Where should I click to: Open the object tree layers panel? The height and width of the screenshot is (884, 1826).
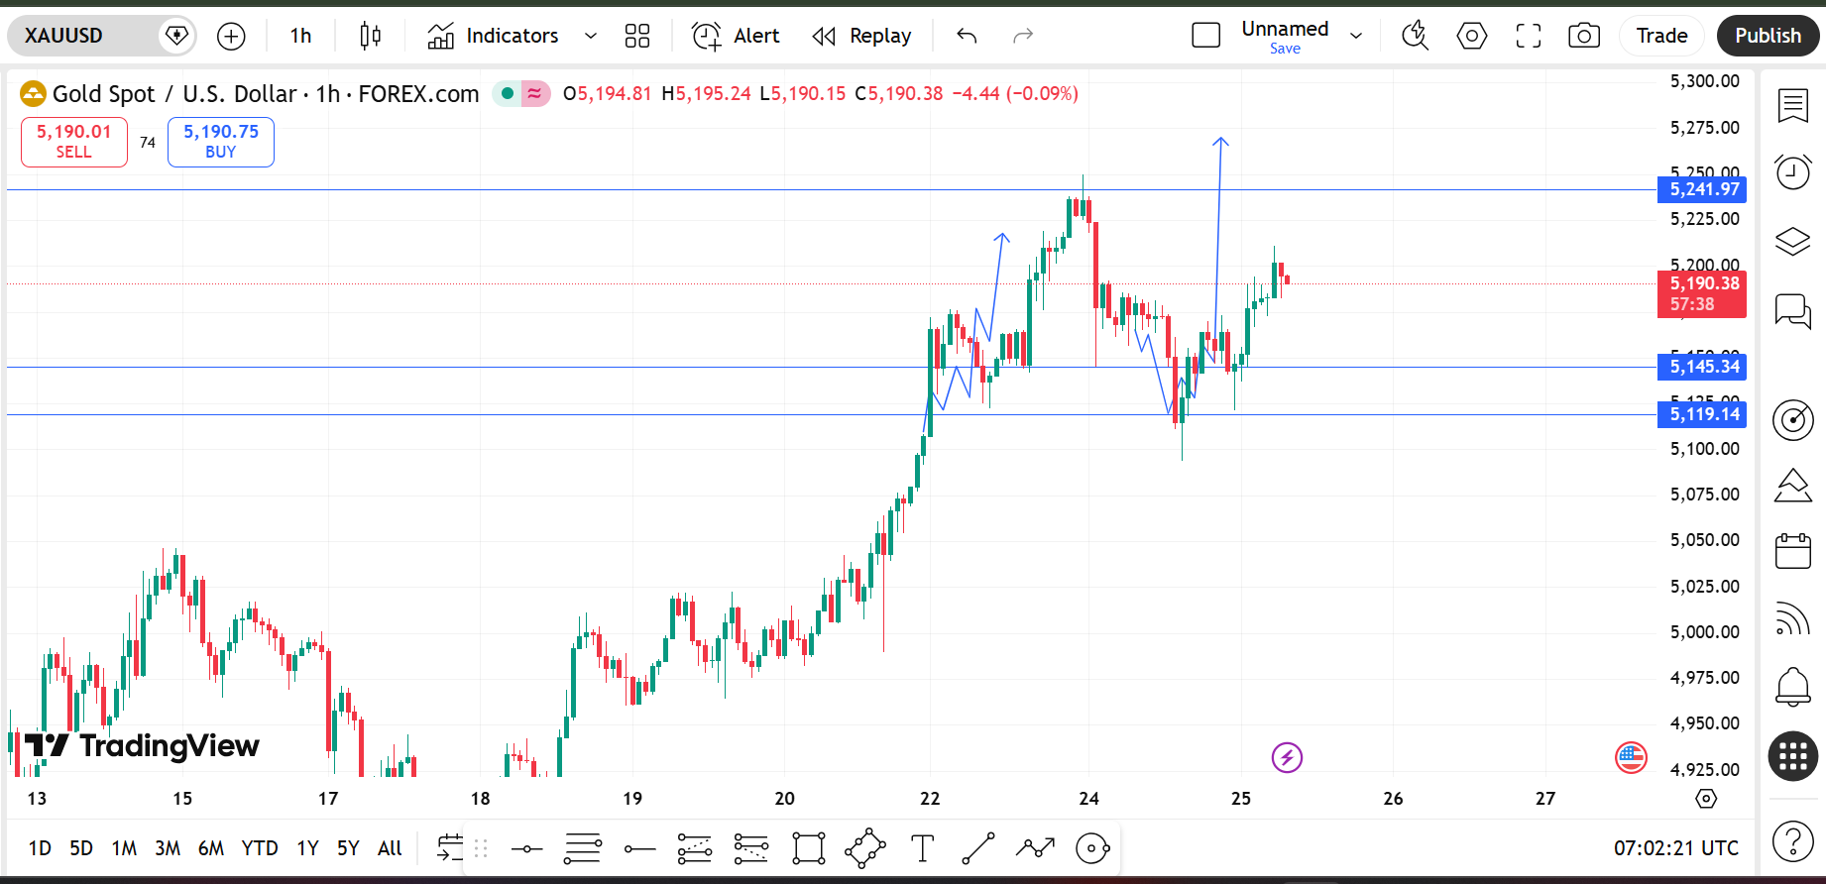[1792, 241]
